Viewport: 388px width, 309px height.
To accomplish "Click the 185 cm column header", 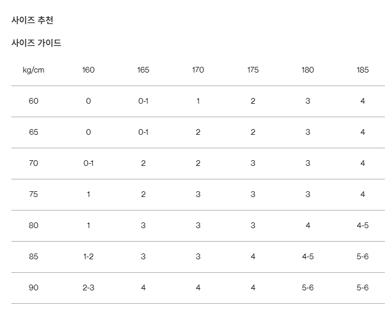I will 363,70.
